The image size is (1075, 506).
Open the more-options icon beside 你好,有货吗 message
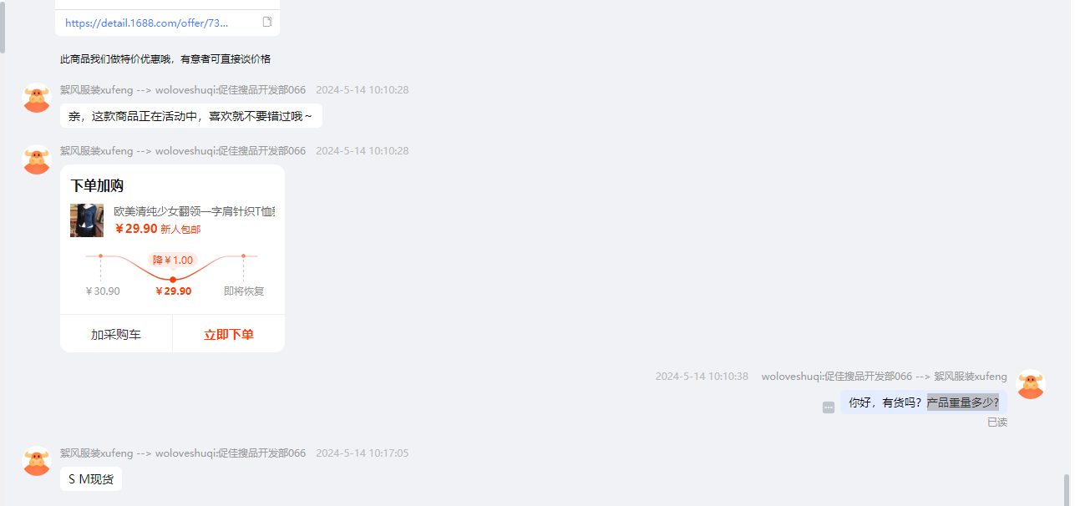tap(829, 407)
